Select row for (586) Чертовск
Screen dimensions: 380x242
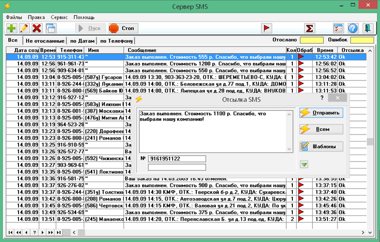click(186, 205)
